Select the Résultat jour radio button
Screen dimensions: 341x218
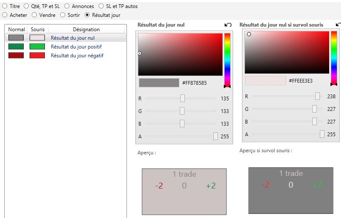88,15
